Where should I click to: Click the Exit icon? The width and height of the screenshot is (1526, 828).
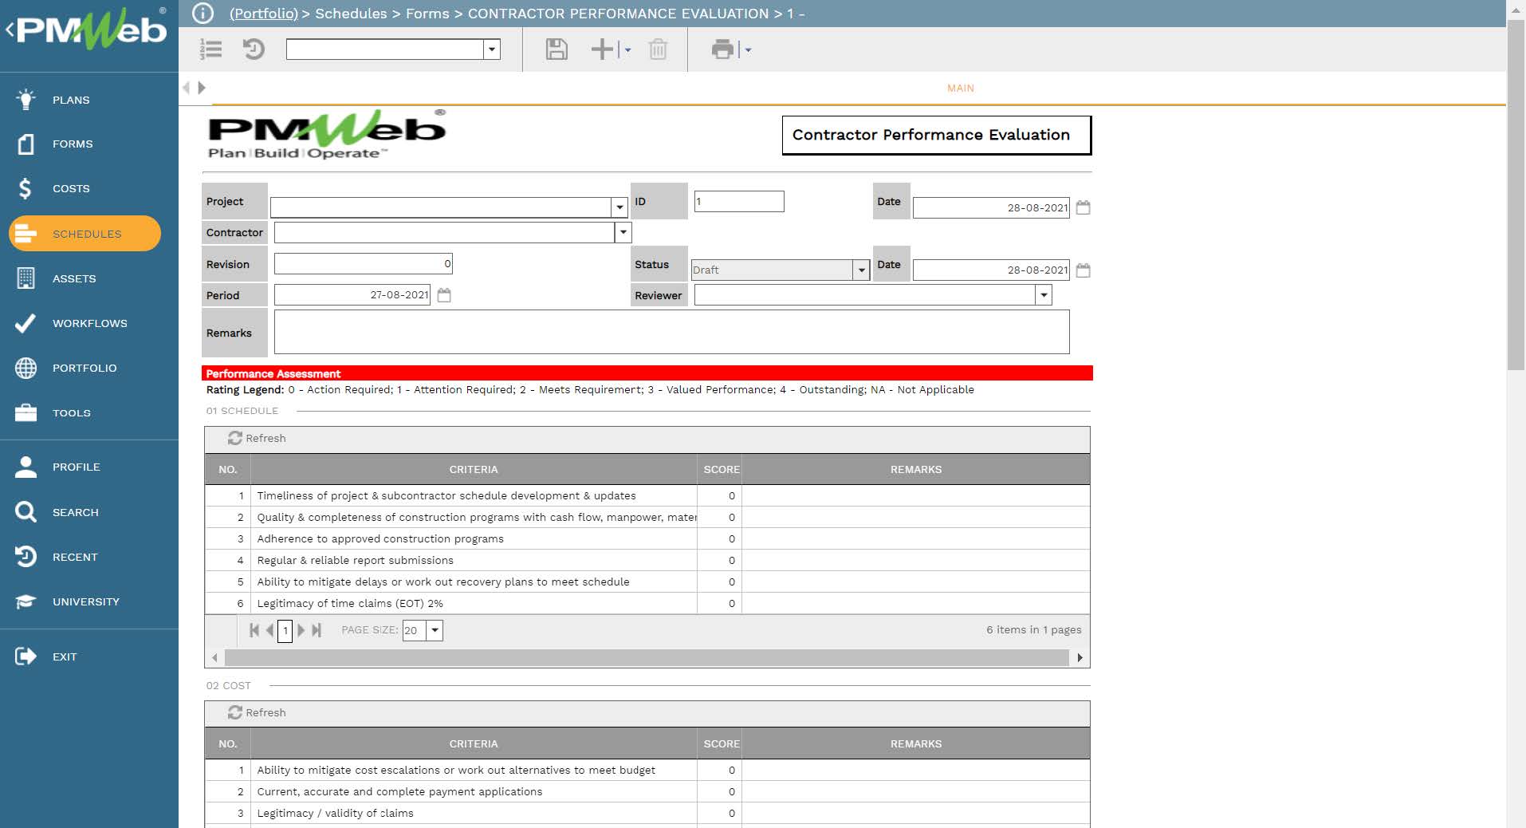click(26, 656)
